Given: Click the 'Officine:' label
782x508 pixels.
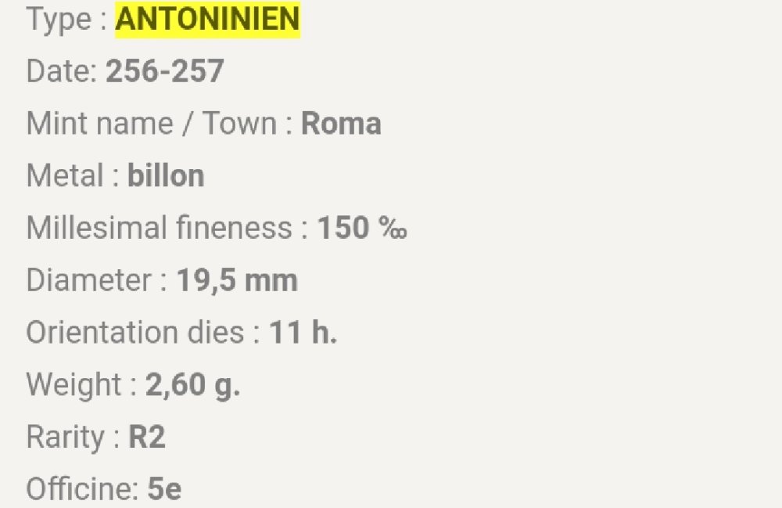Looking at the screenshot, I should click(82, 489).
